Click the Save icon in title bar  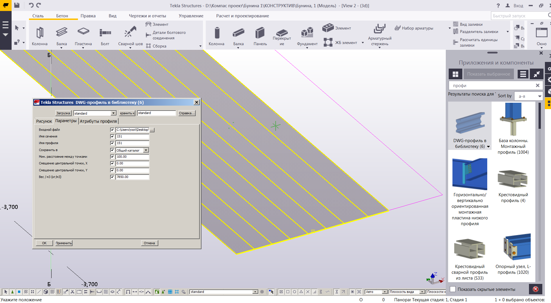(x=17, y=5)
